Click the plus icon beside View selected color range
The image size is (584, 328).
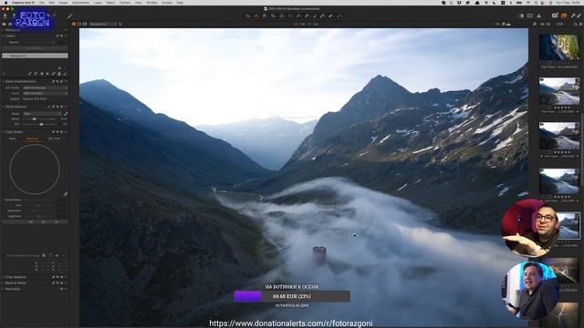coord(57,255)
